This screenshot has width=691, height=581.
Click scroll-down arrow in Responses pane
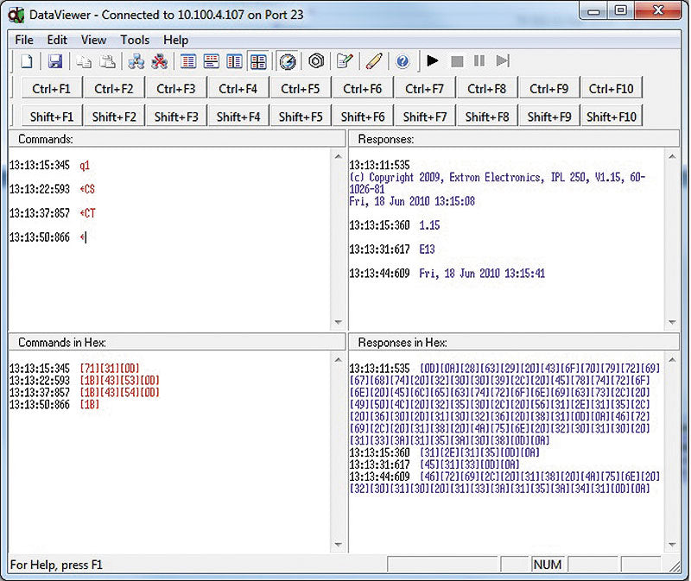[672, 322]
